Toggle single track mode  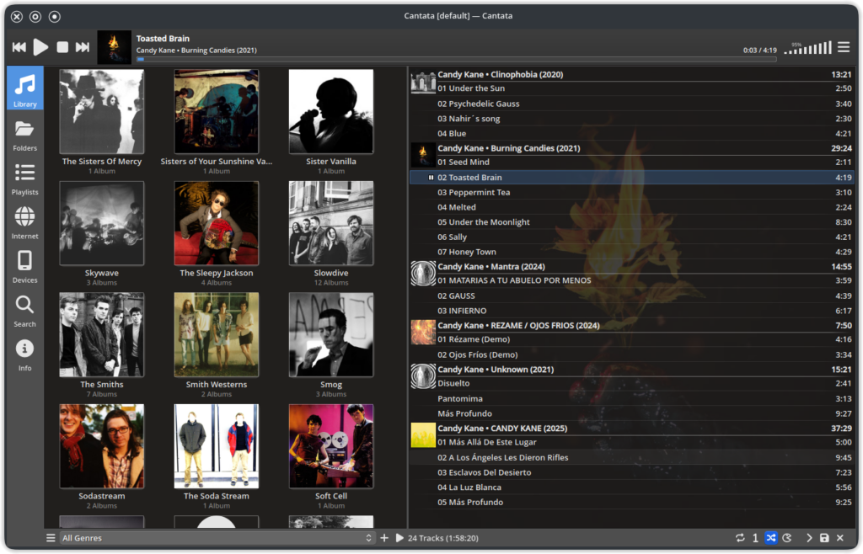coord(755,538)
